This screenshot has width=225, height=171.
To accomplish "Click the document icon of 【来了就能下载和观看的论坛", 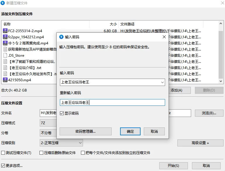I will pyautogui.click(x=5, y=61).
